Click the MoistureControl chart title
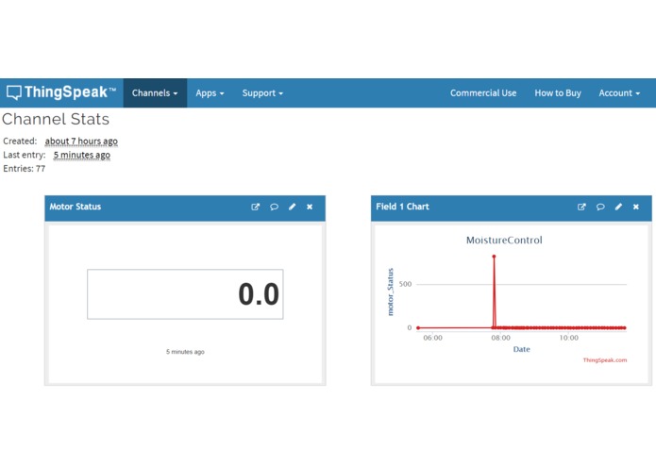Image resolution: width=656 pixels, height=466 pixels. [504, 240]
